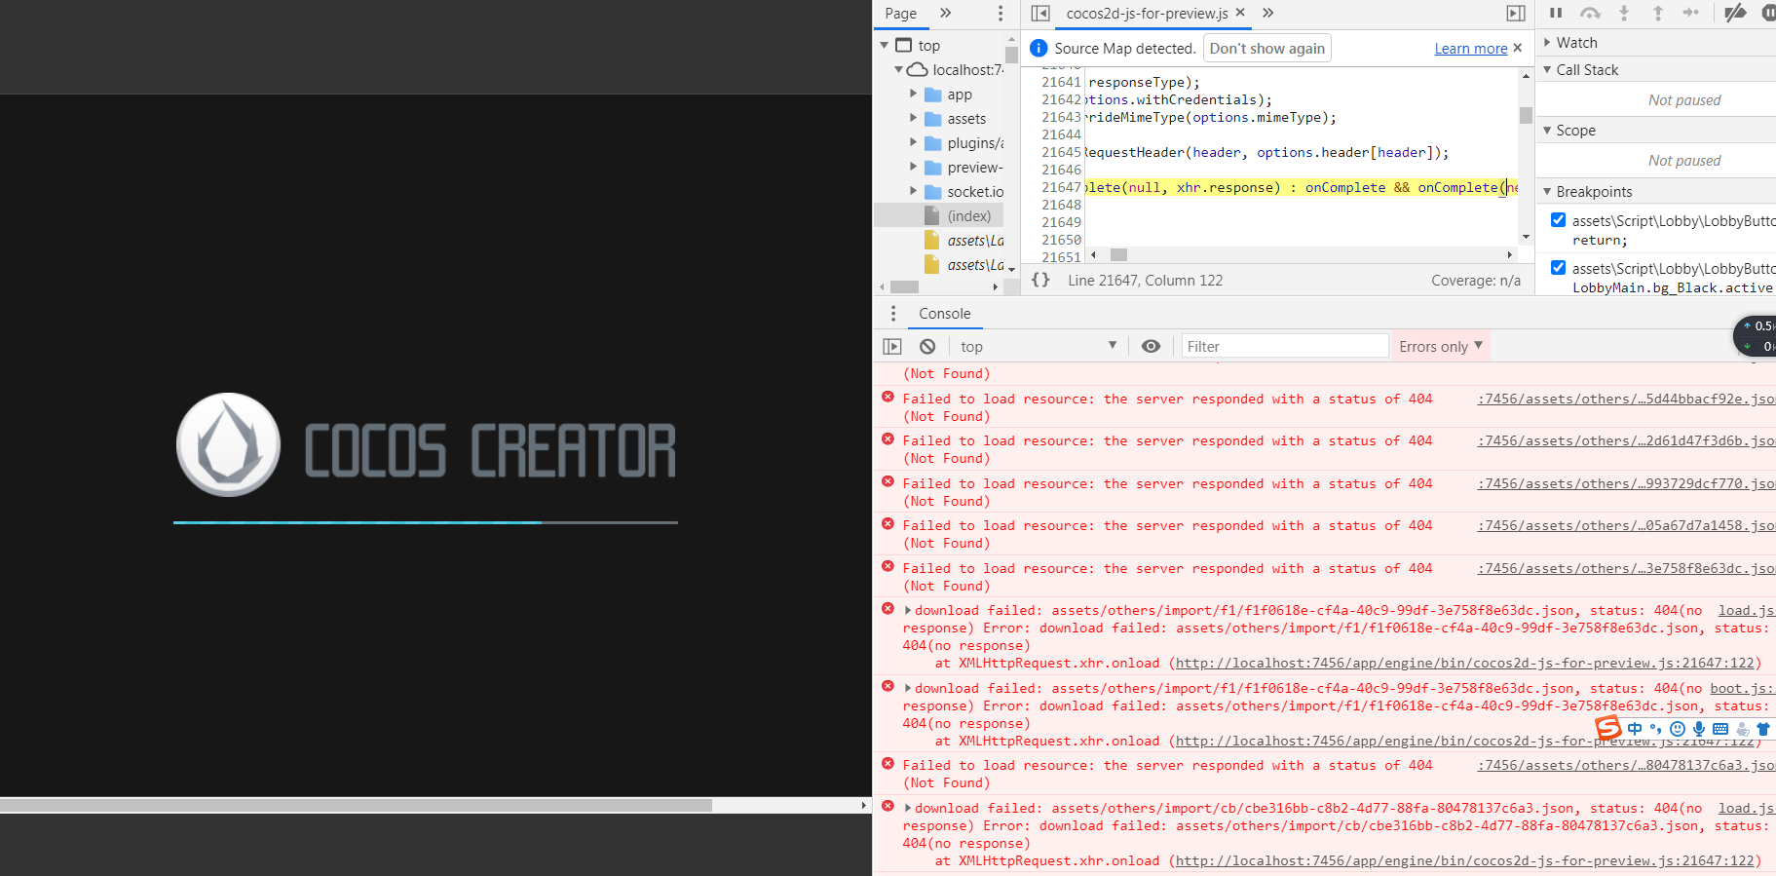Open link :7456/assets/others/…80478137c6a3.json

[x=1626, y=765]
